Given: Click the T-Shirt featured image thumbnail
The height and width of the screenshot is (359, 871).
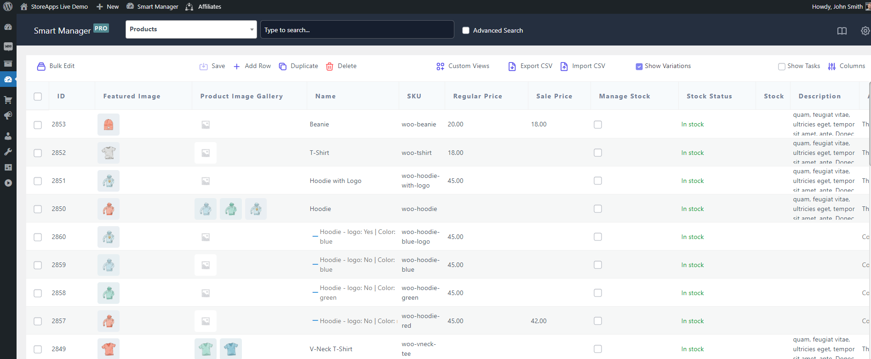Looking at the screenshot, I should pos(109,153).
